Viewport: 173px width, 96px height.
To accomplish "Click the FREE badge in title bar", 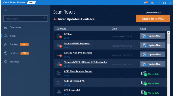I will pyautogui.click(x=32, y=3).
